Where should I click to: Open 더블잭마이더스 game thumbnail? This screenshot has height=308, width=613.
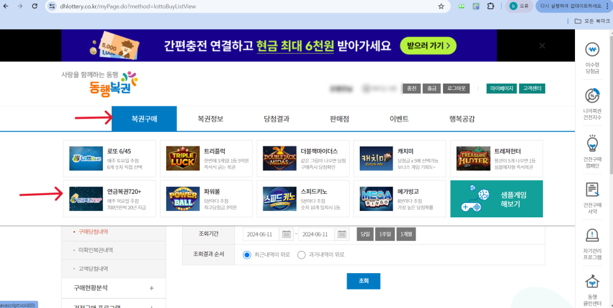pos(279,158)
